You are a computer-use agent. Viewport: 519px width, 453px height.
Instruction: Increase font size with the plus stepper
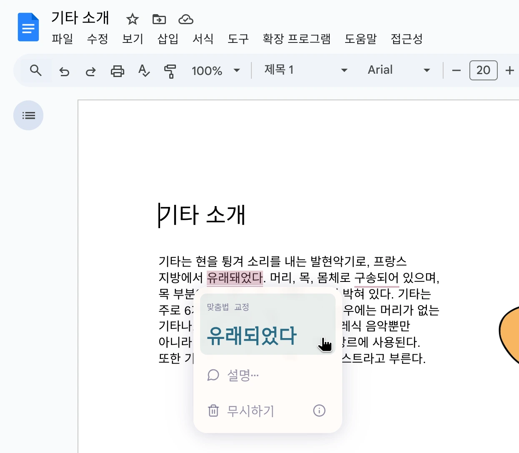click(510, 70)
